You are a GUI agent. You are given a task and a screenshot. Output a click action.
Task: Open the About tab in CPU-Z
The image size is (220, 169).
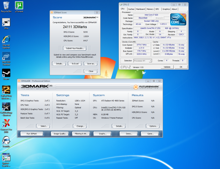pos(174,9)
